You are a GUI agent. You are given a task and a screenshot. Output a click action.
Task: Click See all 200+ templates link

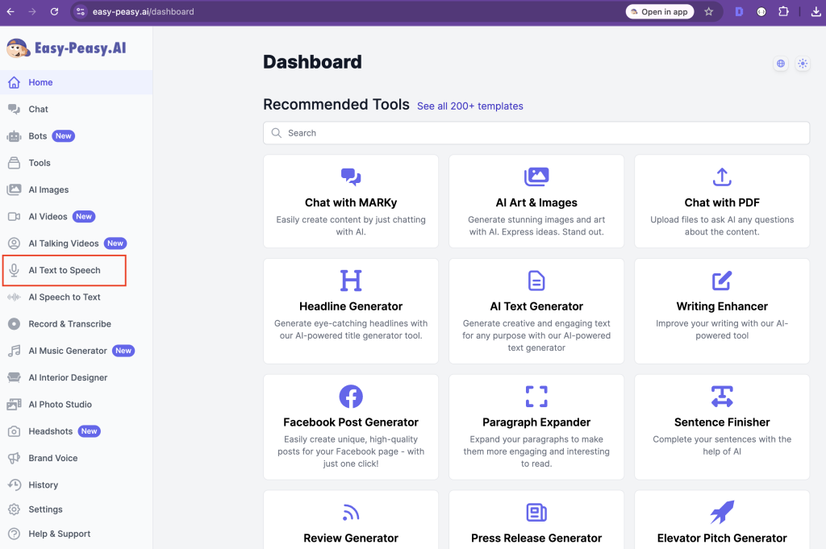(x=469, y=106)
